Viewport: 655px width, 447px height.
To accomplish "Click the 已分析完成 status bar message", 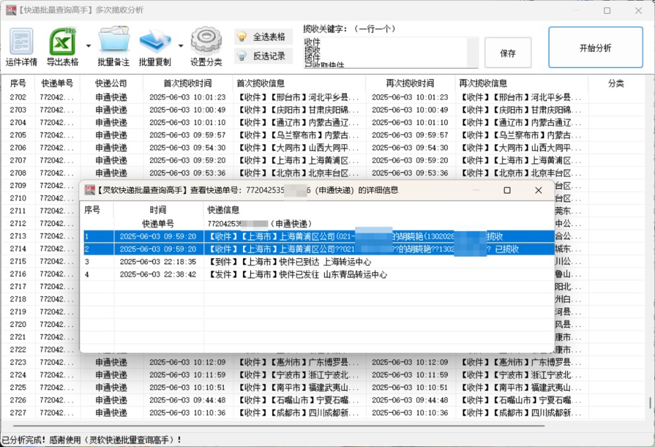I will [x=92, y=440].
